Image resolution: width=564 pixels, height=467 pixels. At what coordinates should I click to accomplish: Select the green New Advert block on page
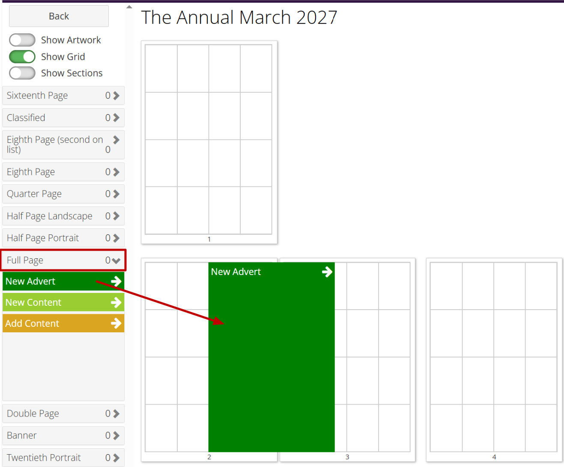click(x=272, y=357)
